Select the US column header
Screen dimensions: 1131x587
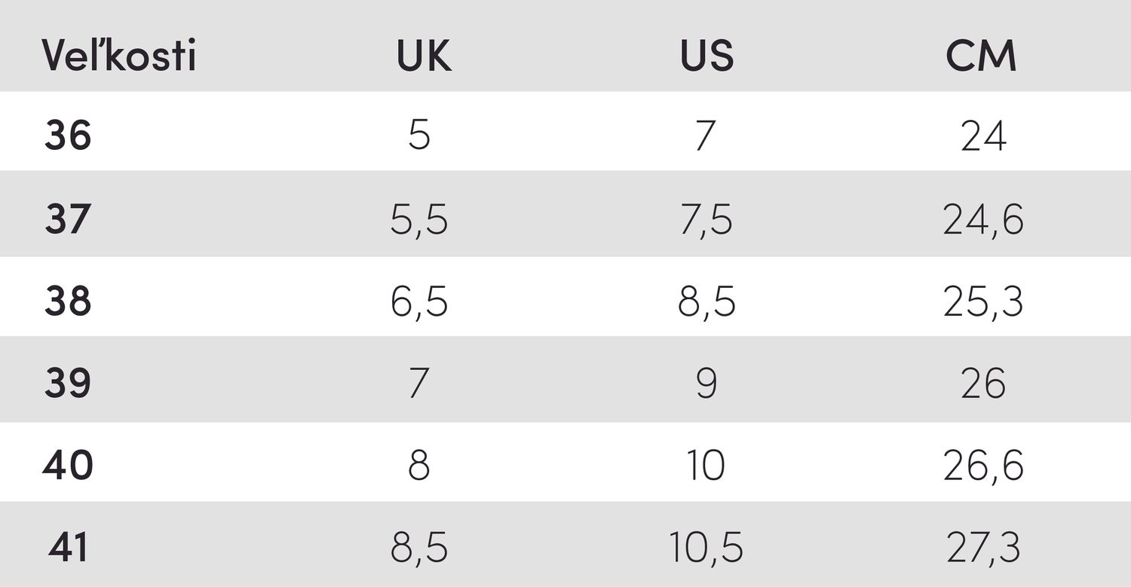706,57
